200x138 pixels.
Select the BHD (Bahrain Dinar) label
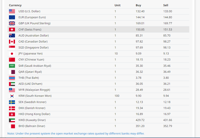pyautogui.click(x=32, y=126)
